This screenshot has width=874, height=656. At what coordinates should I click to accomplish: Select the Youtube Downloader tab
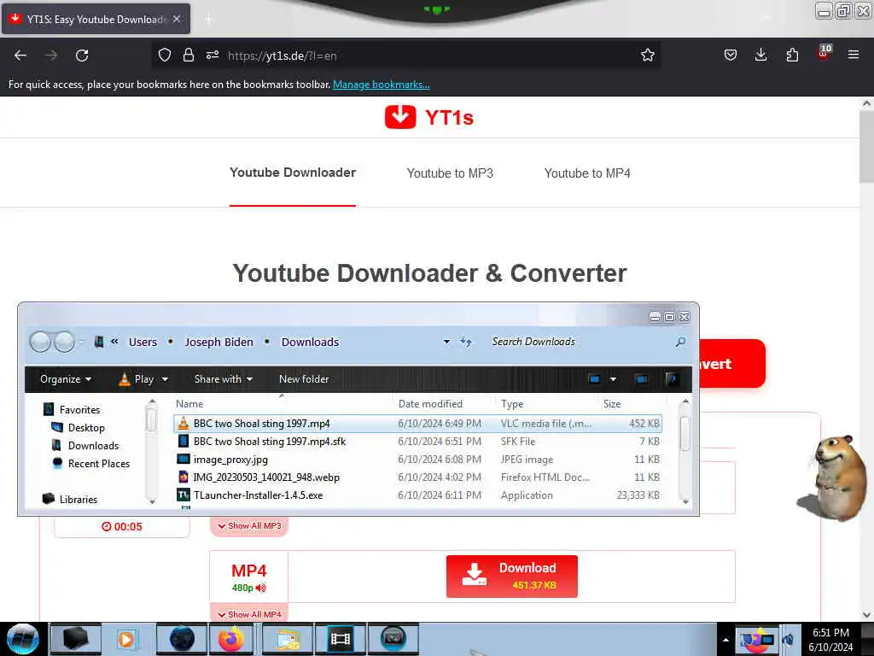click(293, 173)
